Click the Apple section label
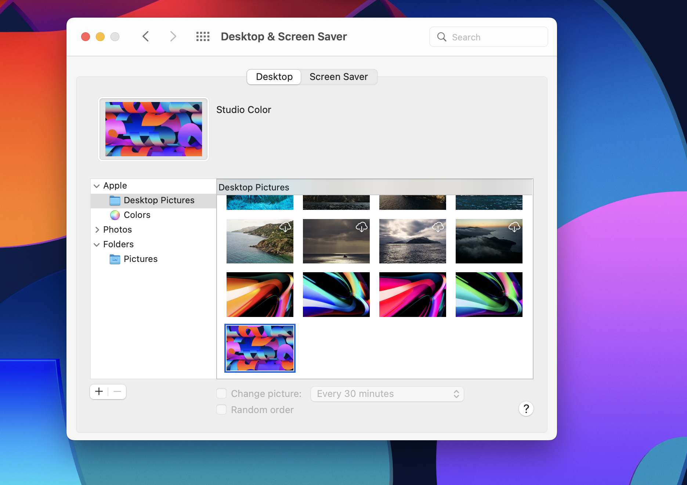Viewport: 687px width, 485px height. click(x=115, y=186)
